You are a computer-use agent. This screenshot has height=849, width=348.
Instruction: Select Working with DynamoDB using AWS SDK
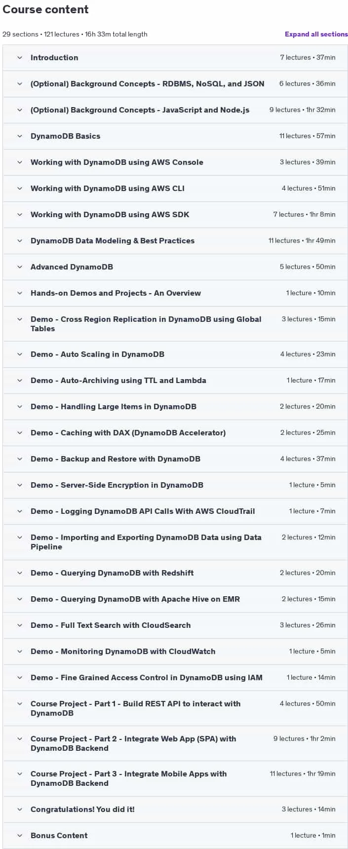coord(175,215)
